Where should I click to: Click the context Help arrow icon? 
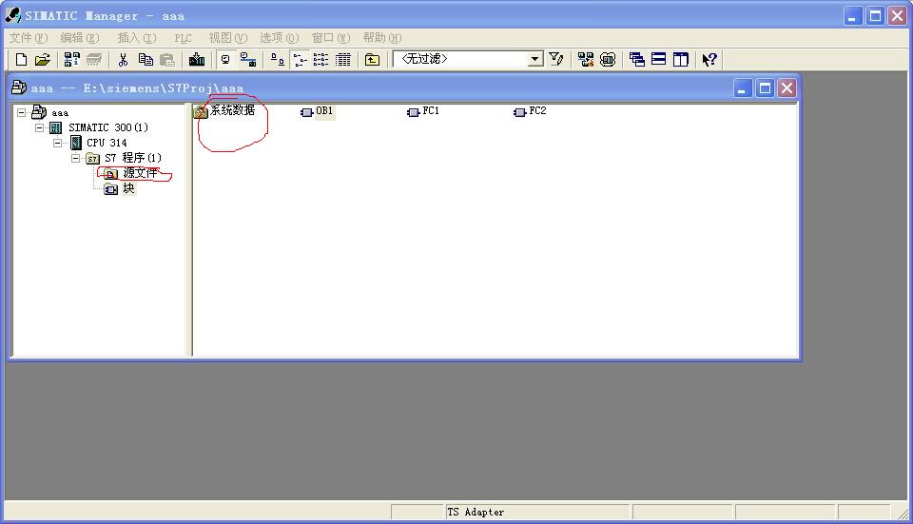tap(709, 59)
